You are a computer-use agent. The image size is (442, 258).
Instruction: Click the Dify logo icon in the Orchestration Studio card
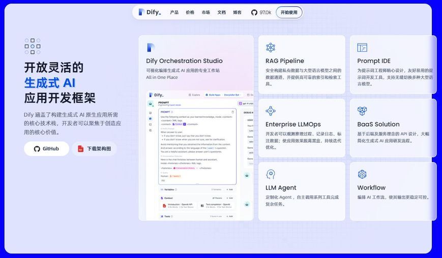(151, 48)
